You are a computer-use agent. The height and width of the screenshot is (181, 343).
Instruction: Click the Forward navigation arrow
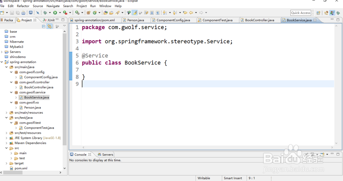click(x=201, y=13)
